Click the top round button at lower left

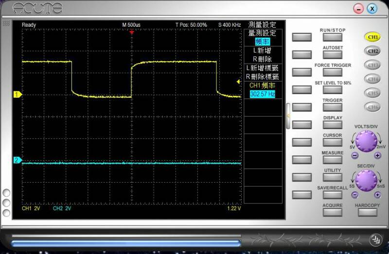tap(6, 193)
